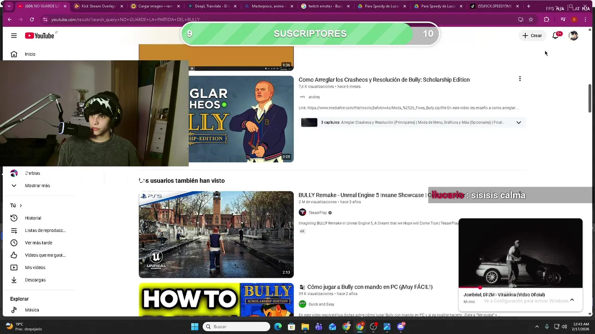Open Discord from taskbar

click(401, 327)
